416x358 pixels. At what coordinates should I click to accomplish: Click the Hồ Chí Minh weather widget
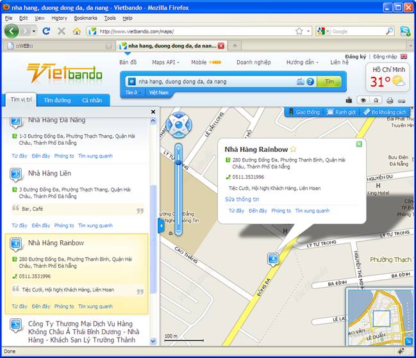point(387,77)
